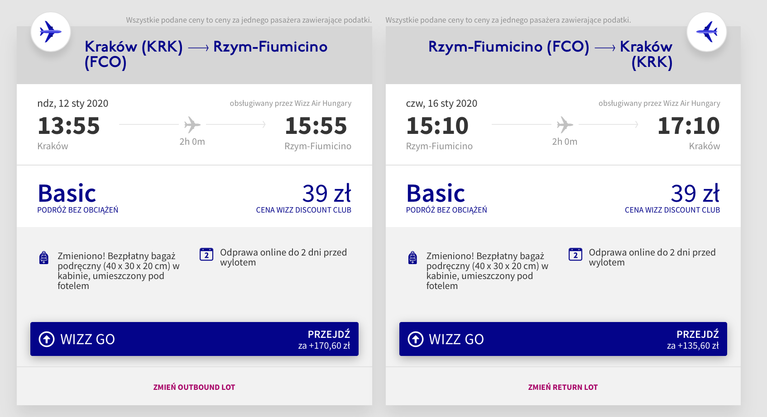767x417 pixels.
Task: Click the plane icon on Kraków–Rzym flight line
Action: point(192,124)
